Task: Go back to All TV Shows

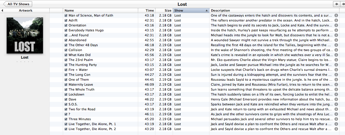Action: click(18, 4)
